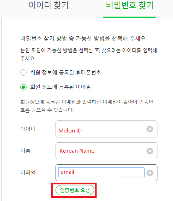173x201 pixels.
Task: Click the heading 비밀번호 찾기 방법 중 가능한 방법을 선택해 주세요
Action: [x=84, y=39]
